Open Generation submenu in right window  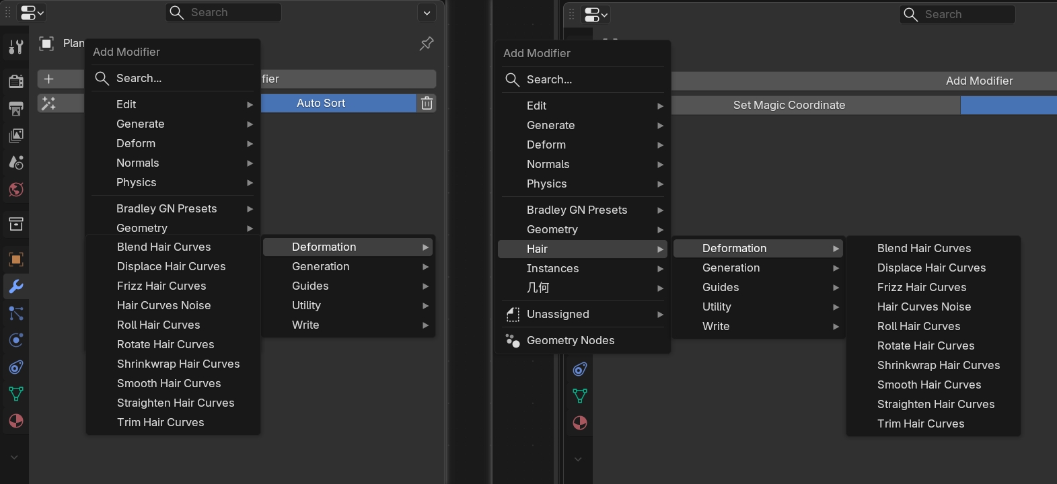click(758, 268)
